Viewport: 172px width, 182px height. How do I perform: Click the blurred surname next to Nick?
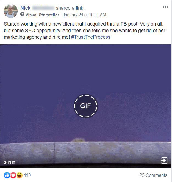coord(43,8)
